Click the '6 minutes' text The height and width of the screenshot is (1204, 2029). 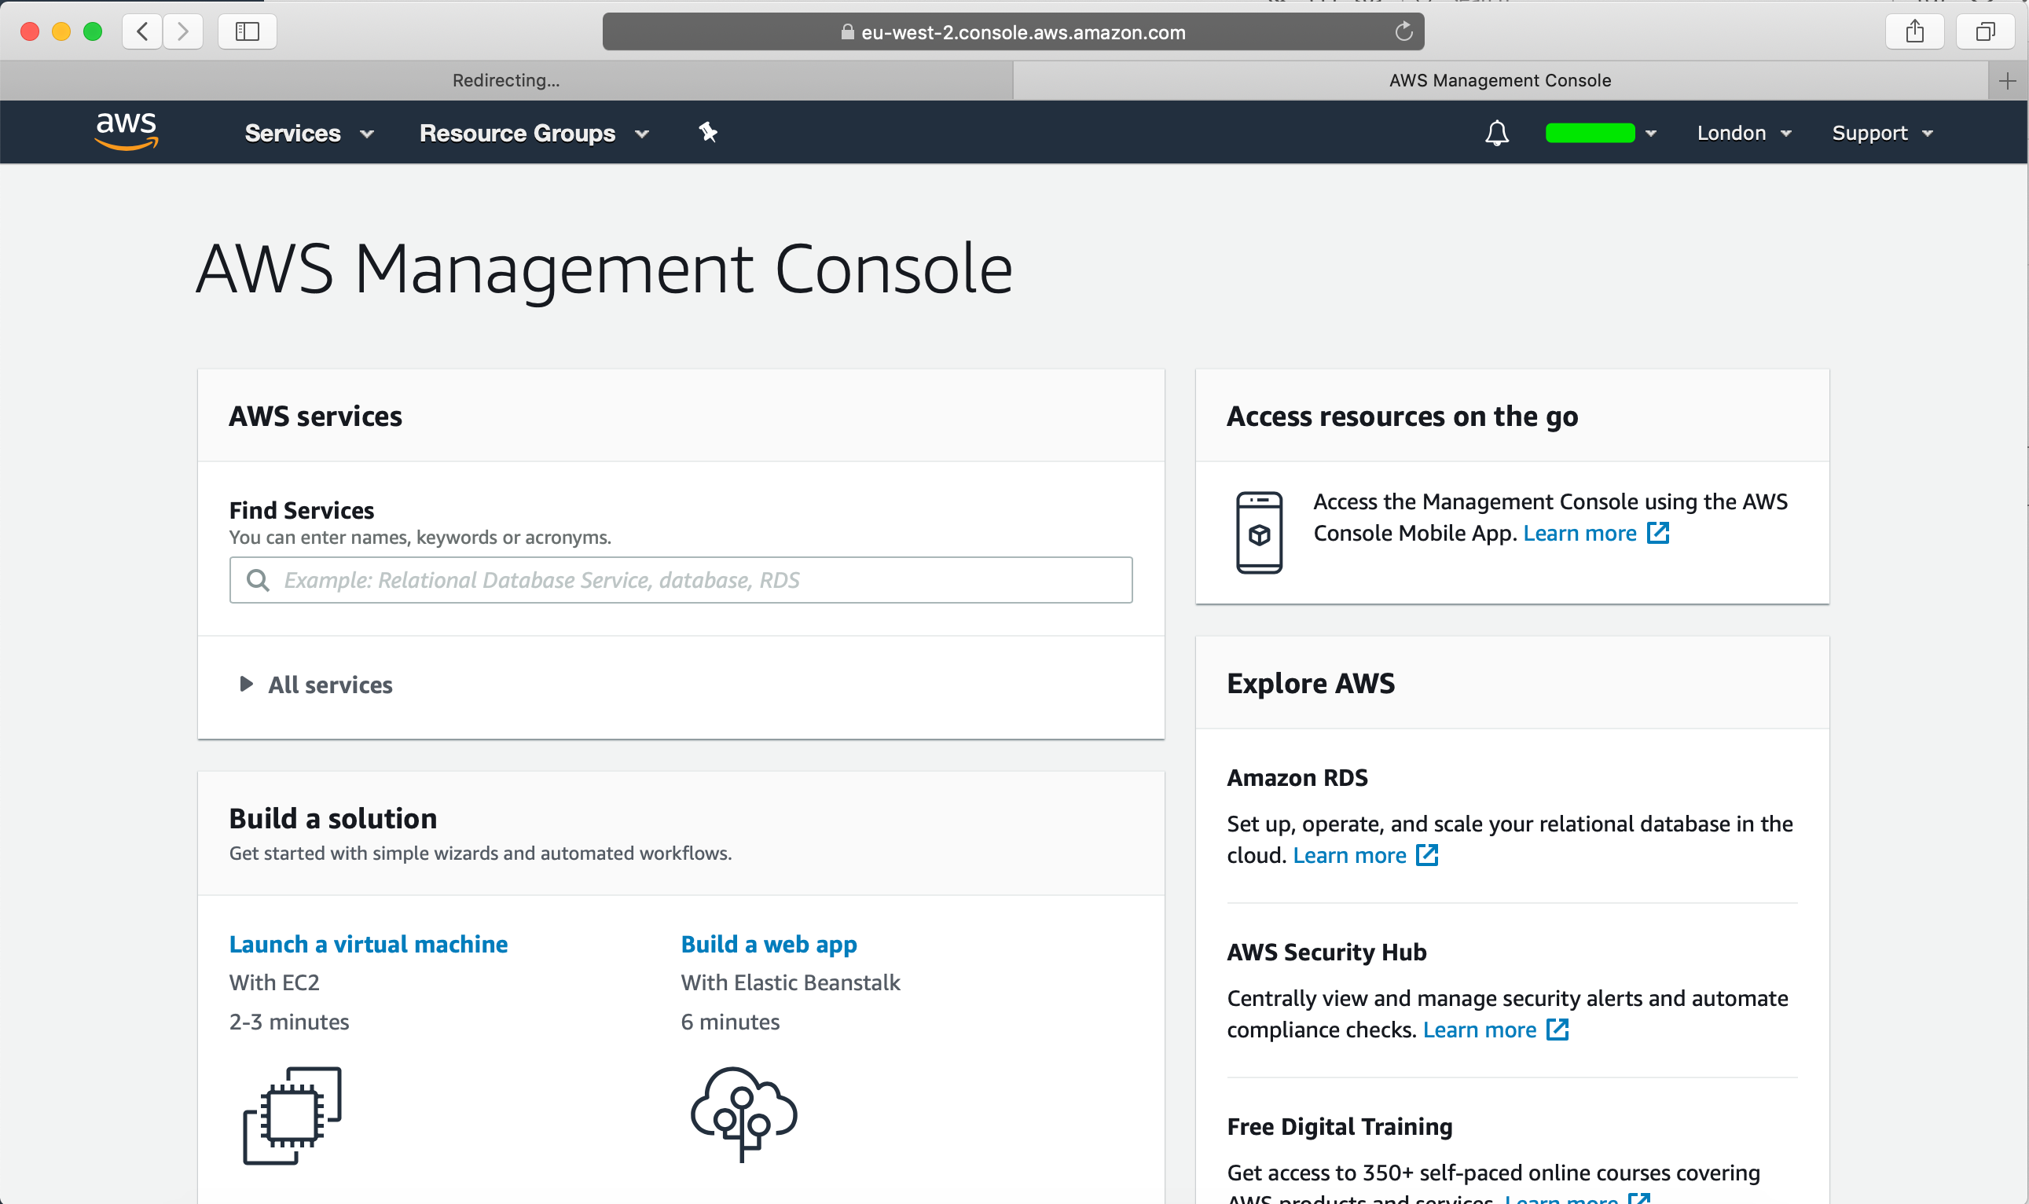[730, 1022]
